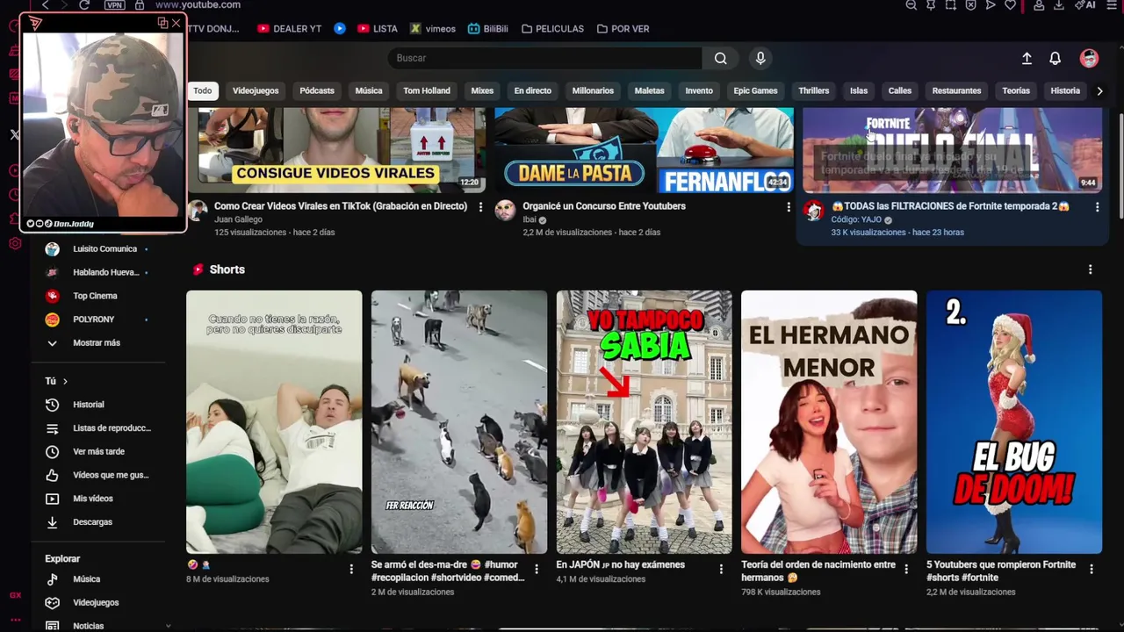Open the Shorts section three-dot menu
Image resolution: width=1124 pixels, height=632 pixels.
tap(1091, 269)
